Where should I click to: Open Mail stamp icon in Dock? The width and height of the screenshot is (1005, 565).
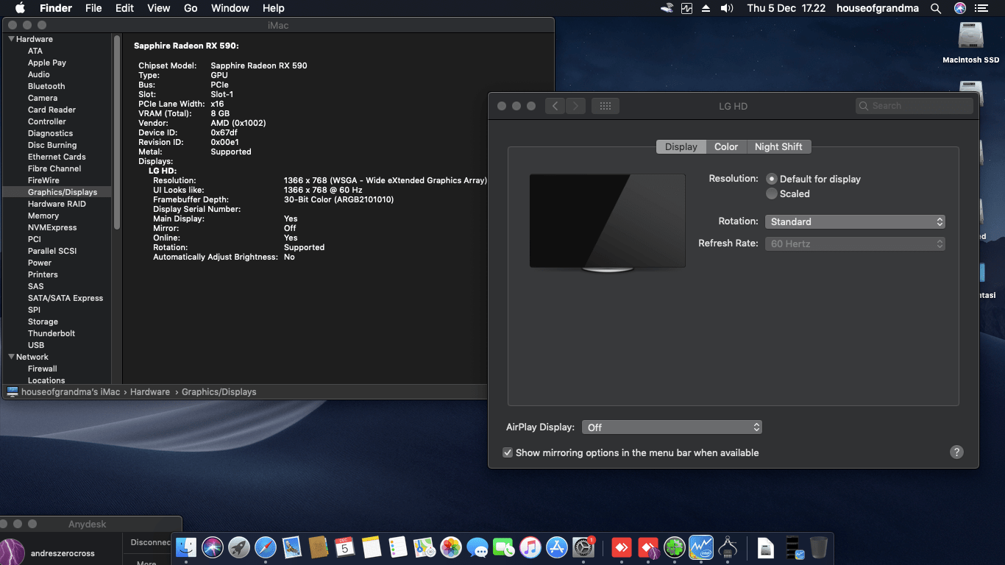[x=292, y=547]
